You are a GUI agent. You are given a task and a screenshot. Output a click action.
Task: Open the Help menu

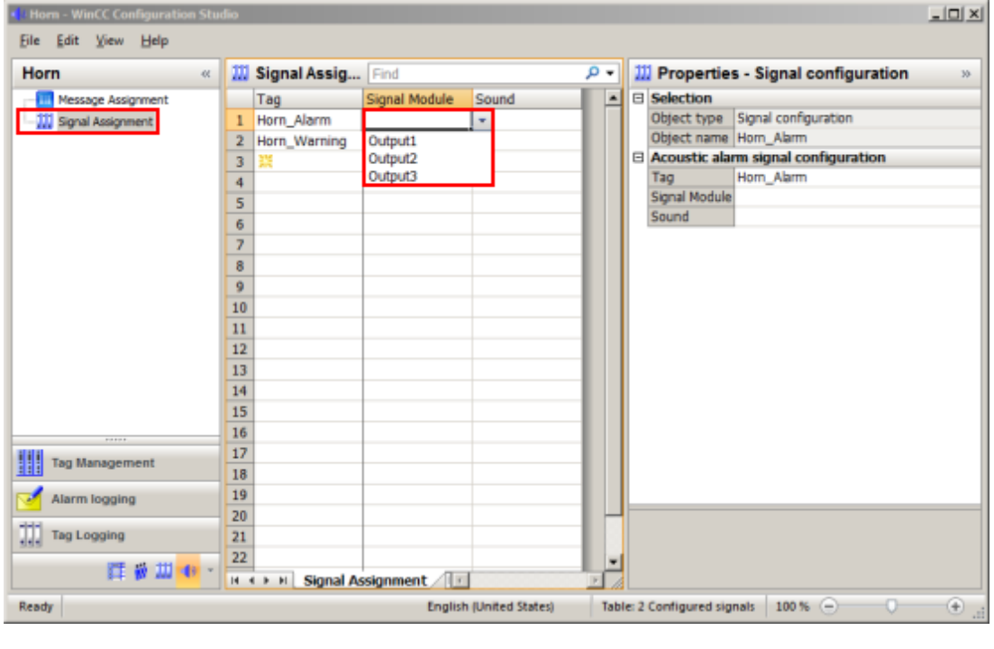(x=154, y=41)
